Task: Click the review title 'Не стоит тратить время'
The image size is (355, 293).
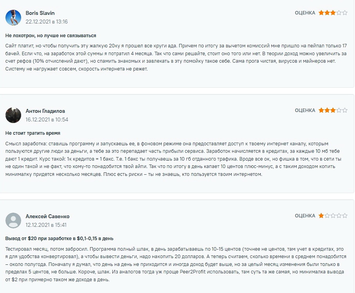Action: coord(33,133)
